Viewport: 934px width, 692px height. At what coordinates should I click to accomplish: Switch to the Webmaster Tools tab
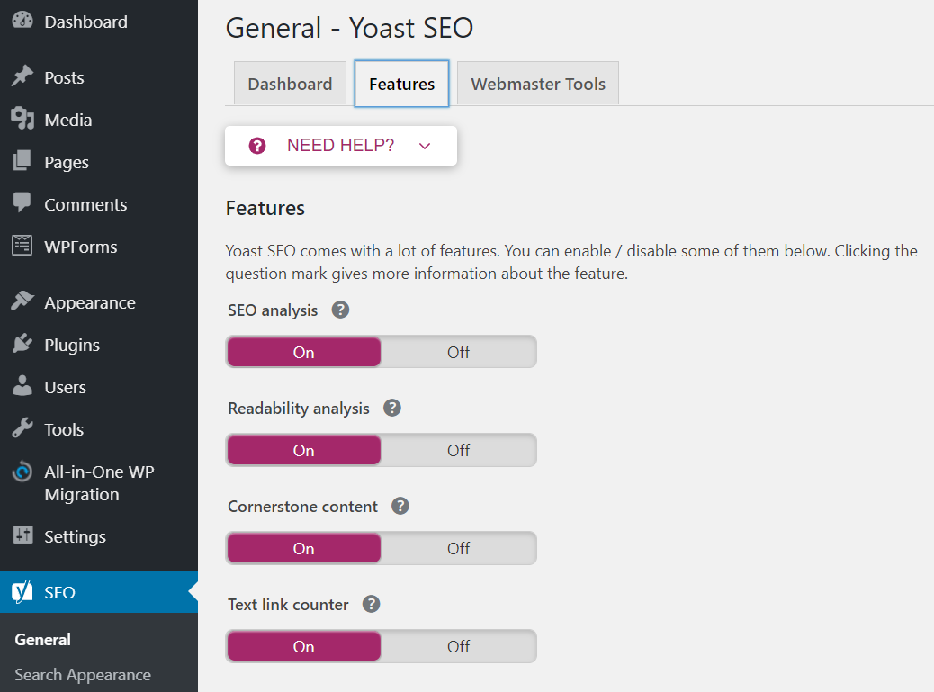(x=537, y=83)
